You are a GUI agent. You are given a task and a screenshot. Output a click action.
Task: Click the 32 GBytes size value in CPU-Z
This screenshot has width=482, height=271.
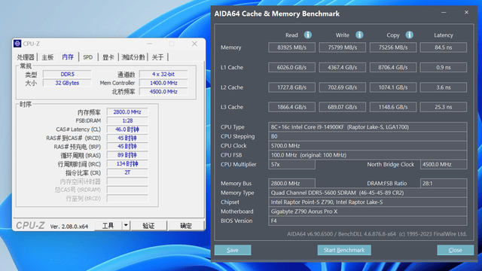[x=67, y=83]
